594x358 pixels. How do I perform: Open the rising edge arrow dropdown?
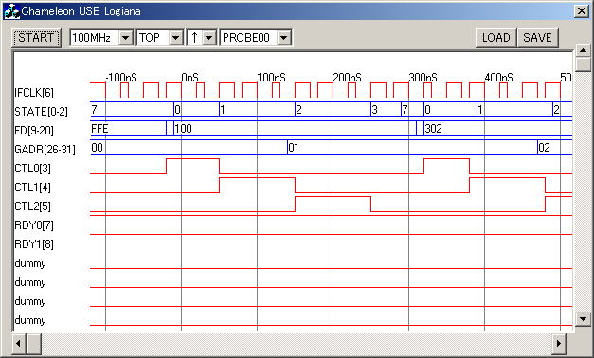click(208, 38)
